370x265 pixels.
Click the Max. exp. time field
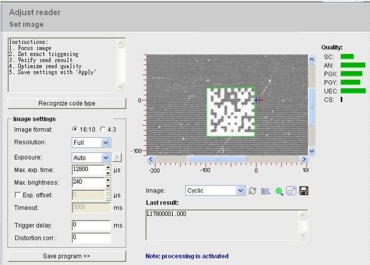[x=88, y=170]
